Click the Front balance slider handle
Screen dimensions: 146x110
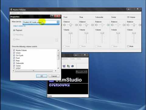(x=70, y=25)
